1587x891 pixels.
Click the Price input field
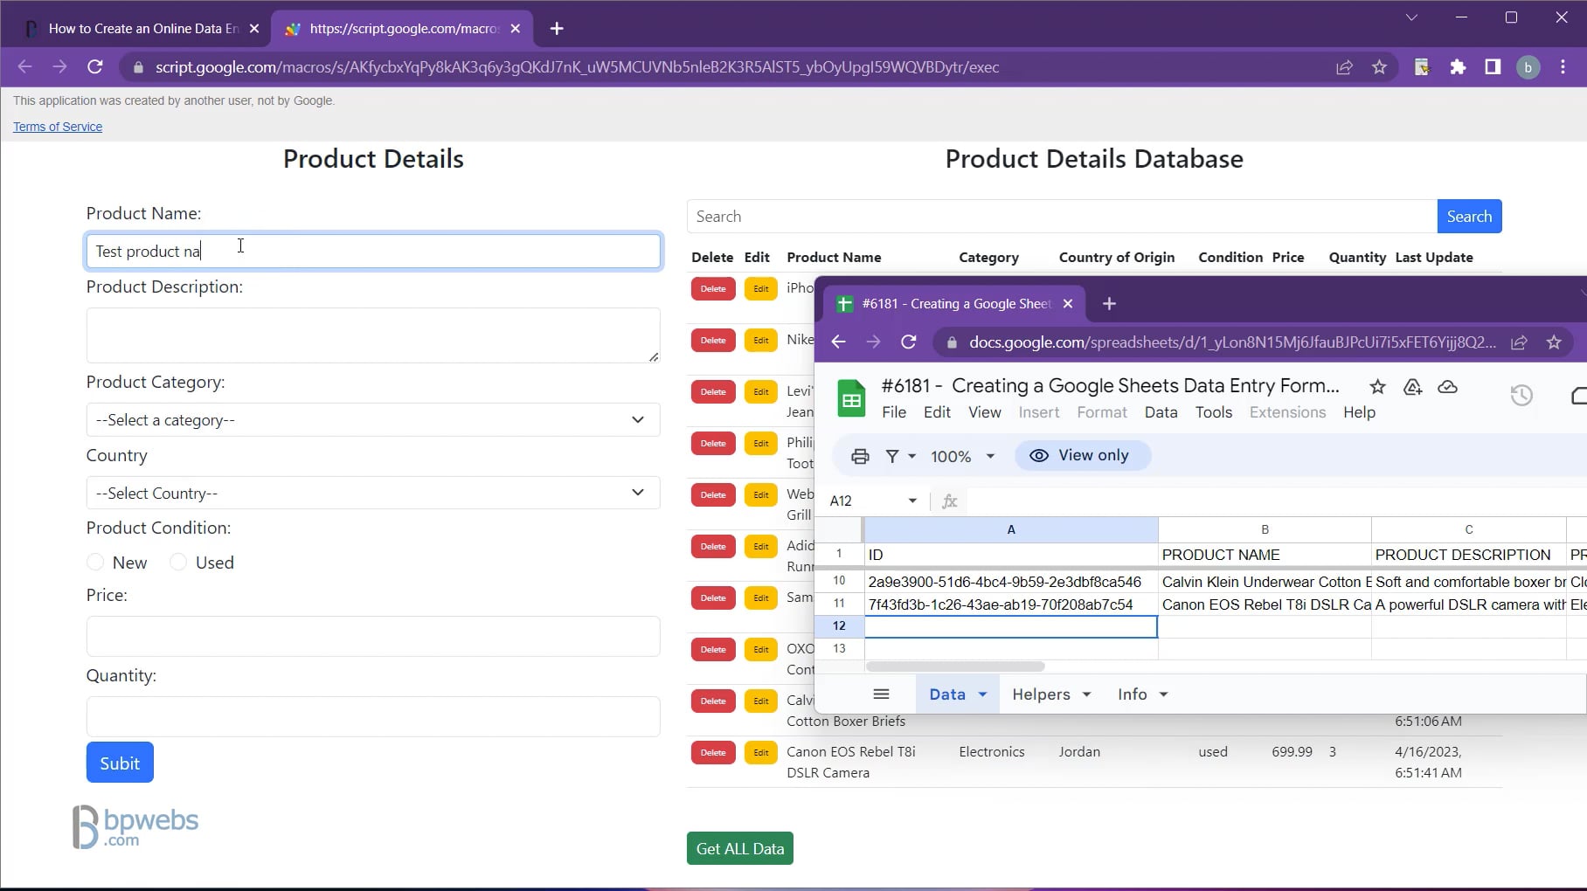click(373, 637)
